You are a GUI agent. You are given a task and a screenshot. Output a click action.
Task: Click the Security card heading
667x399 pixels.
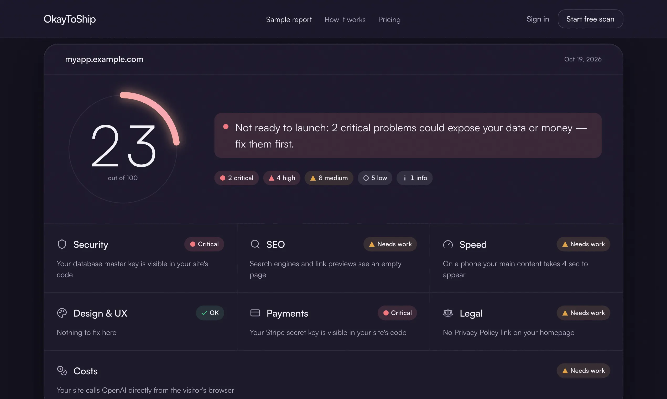(x=91, y=244)
